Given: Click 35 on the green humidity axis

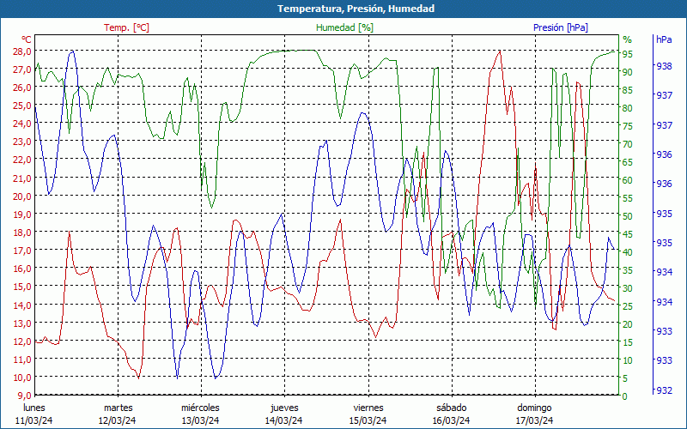Looking at the screenshot, I should click(628, 270).
